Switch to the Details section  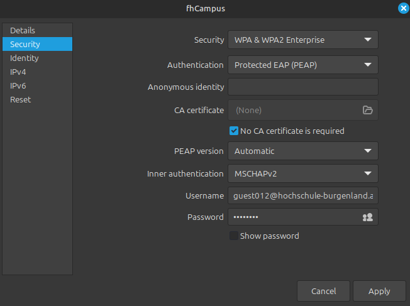coord(37,30)
